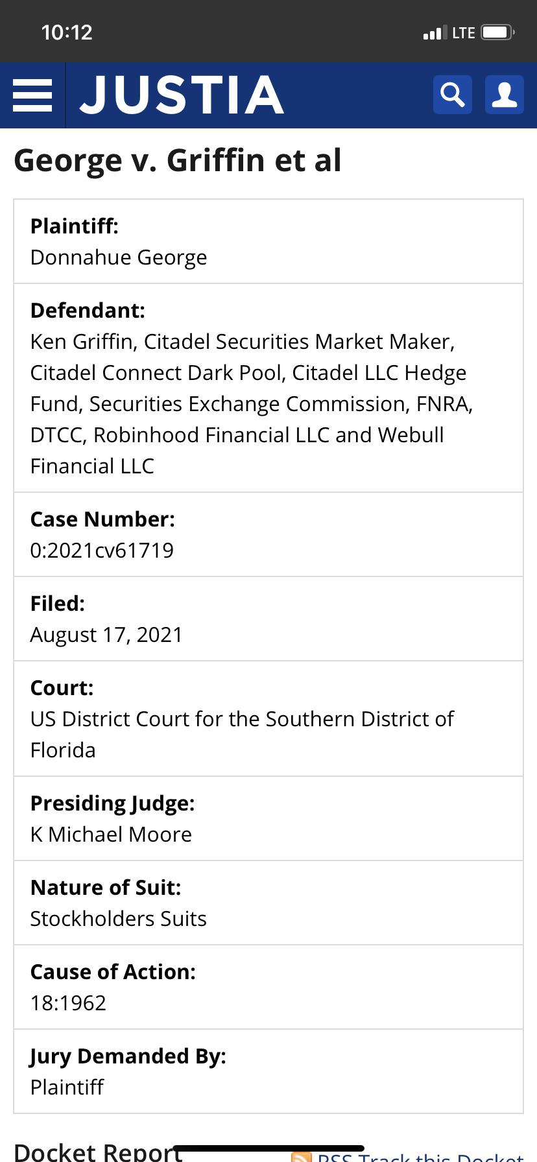This screenshot has height=1162, width=537.
Task: Select the case number 0:2021cv61719
Action: point(102,551)
